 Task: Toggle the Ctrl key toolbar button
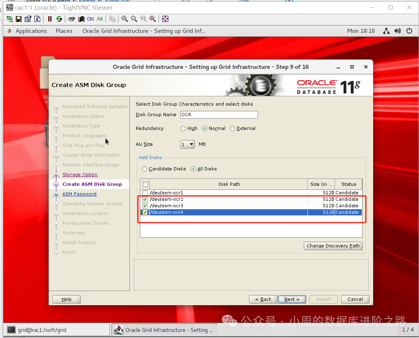pyautogui.click(x=90, y=19)
